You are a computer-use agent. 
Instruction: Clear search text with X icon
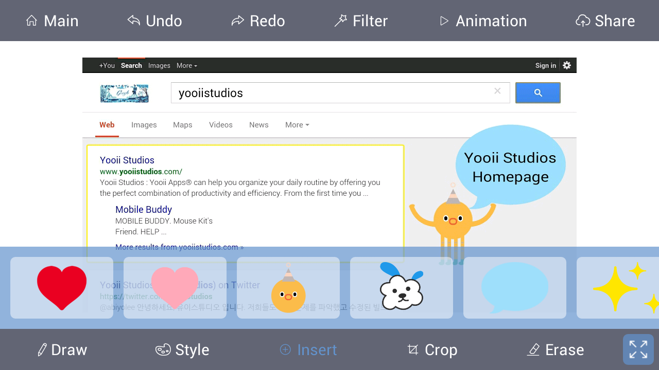[x=497, y=91]
